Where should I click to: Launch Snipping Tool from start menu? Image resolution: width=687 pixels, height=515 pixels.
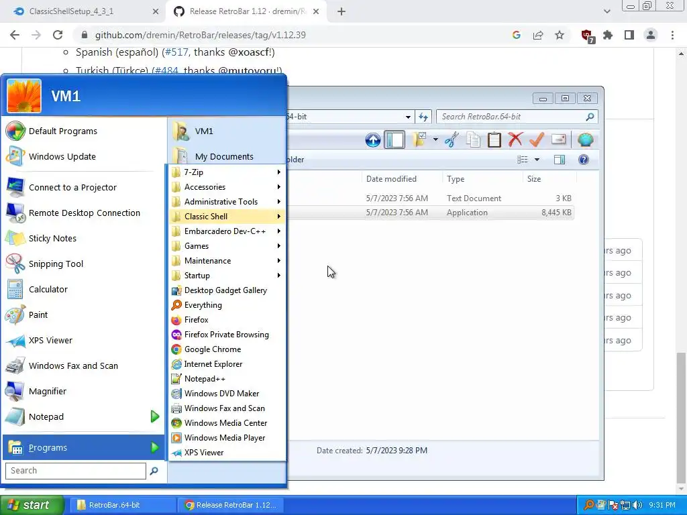pos(83,264)
